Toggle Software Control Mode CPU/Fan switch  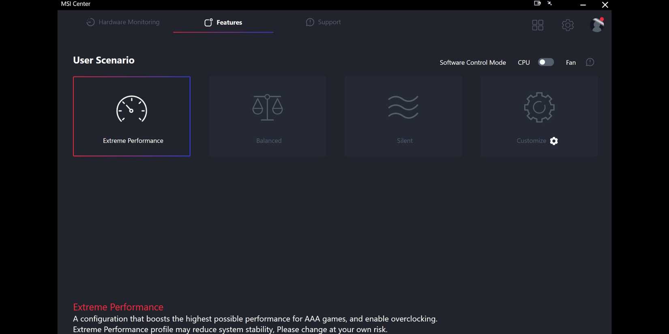(546, 62)
